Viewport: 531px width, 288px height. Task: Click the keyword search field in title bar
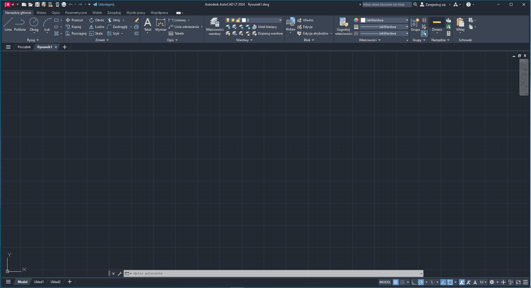pyautogui.click(x=387, y=4)
